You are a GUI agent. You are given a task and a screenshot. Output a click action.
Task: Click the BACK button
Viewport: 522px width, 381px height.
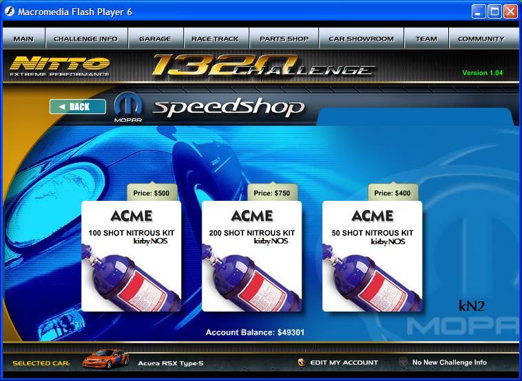click(x=78, y=107)
